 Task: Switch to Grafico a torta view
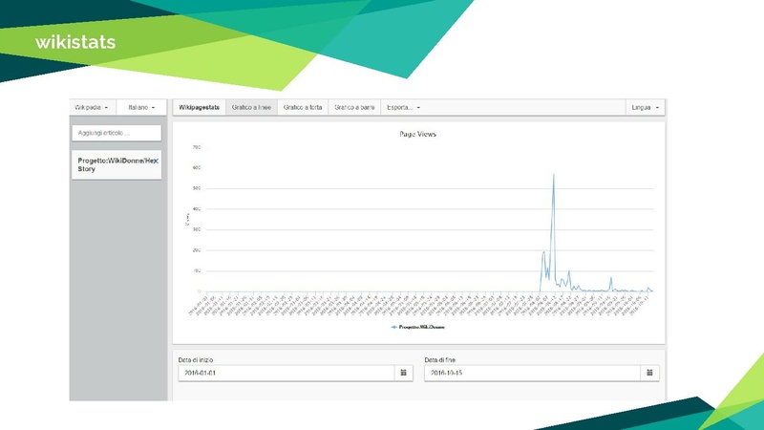[x=303, y=107]
